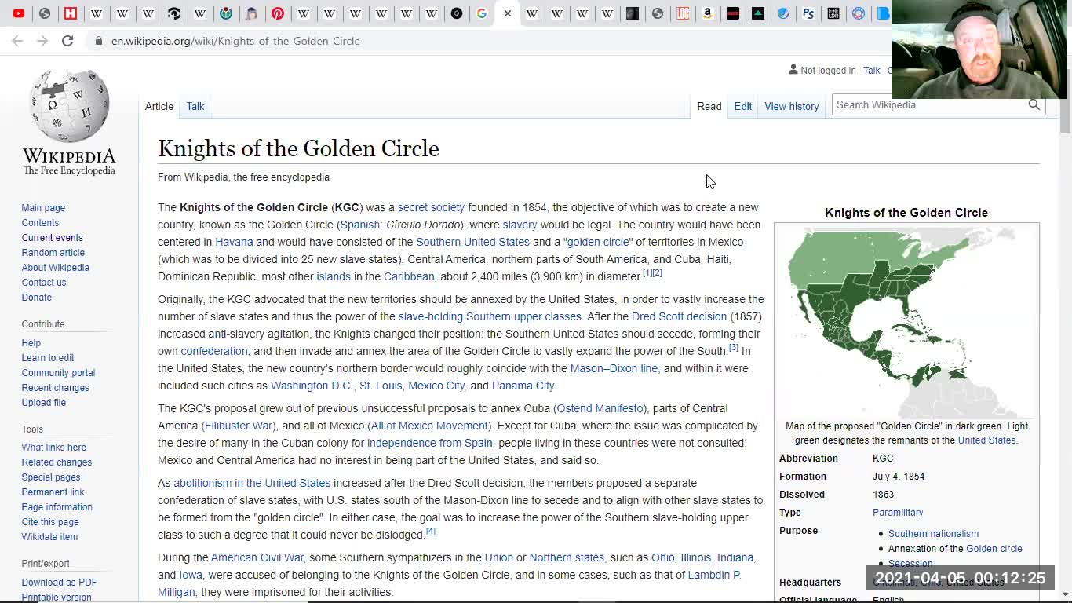Open Current events in the sidebar
1072x603 pixels.
[52, 238]
